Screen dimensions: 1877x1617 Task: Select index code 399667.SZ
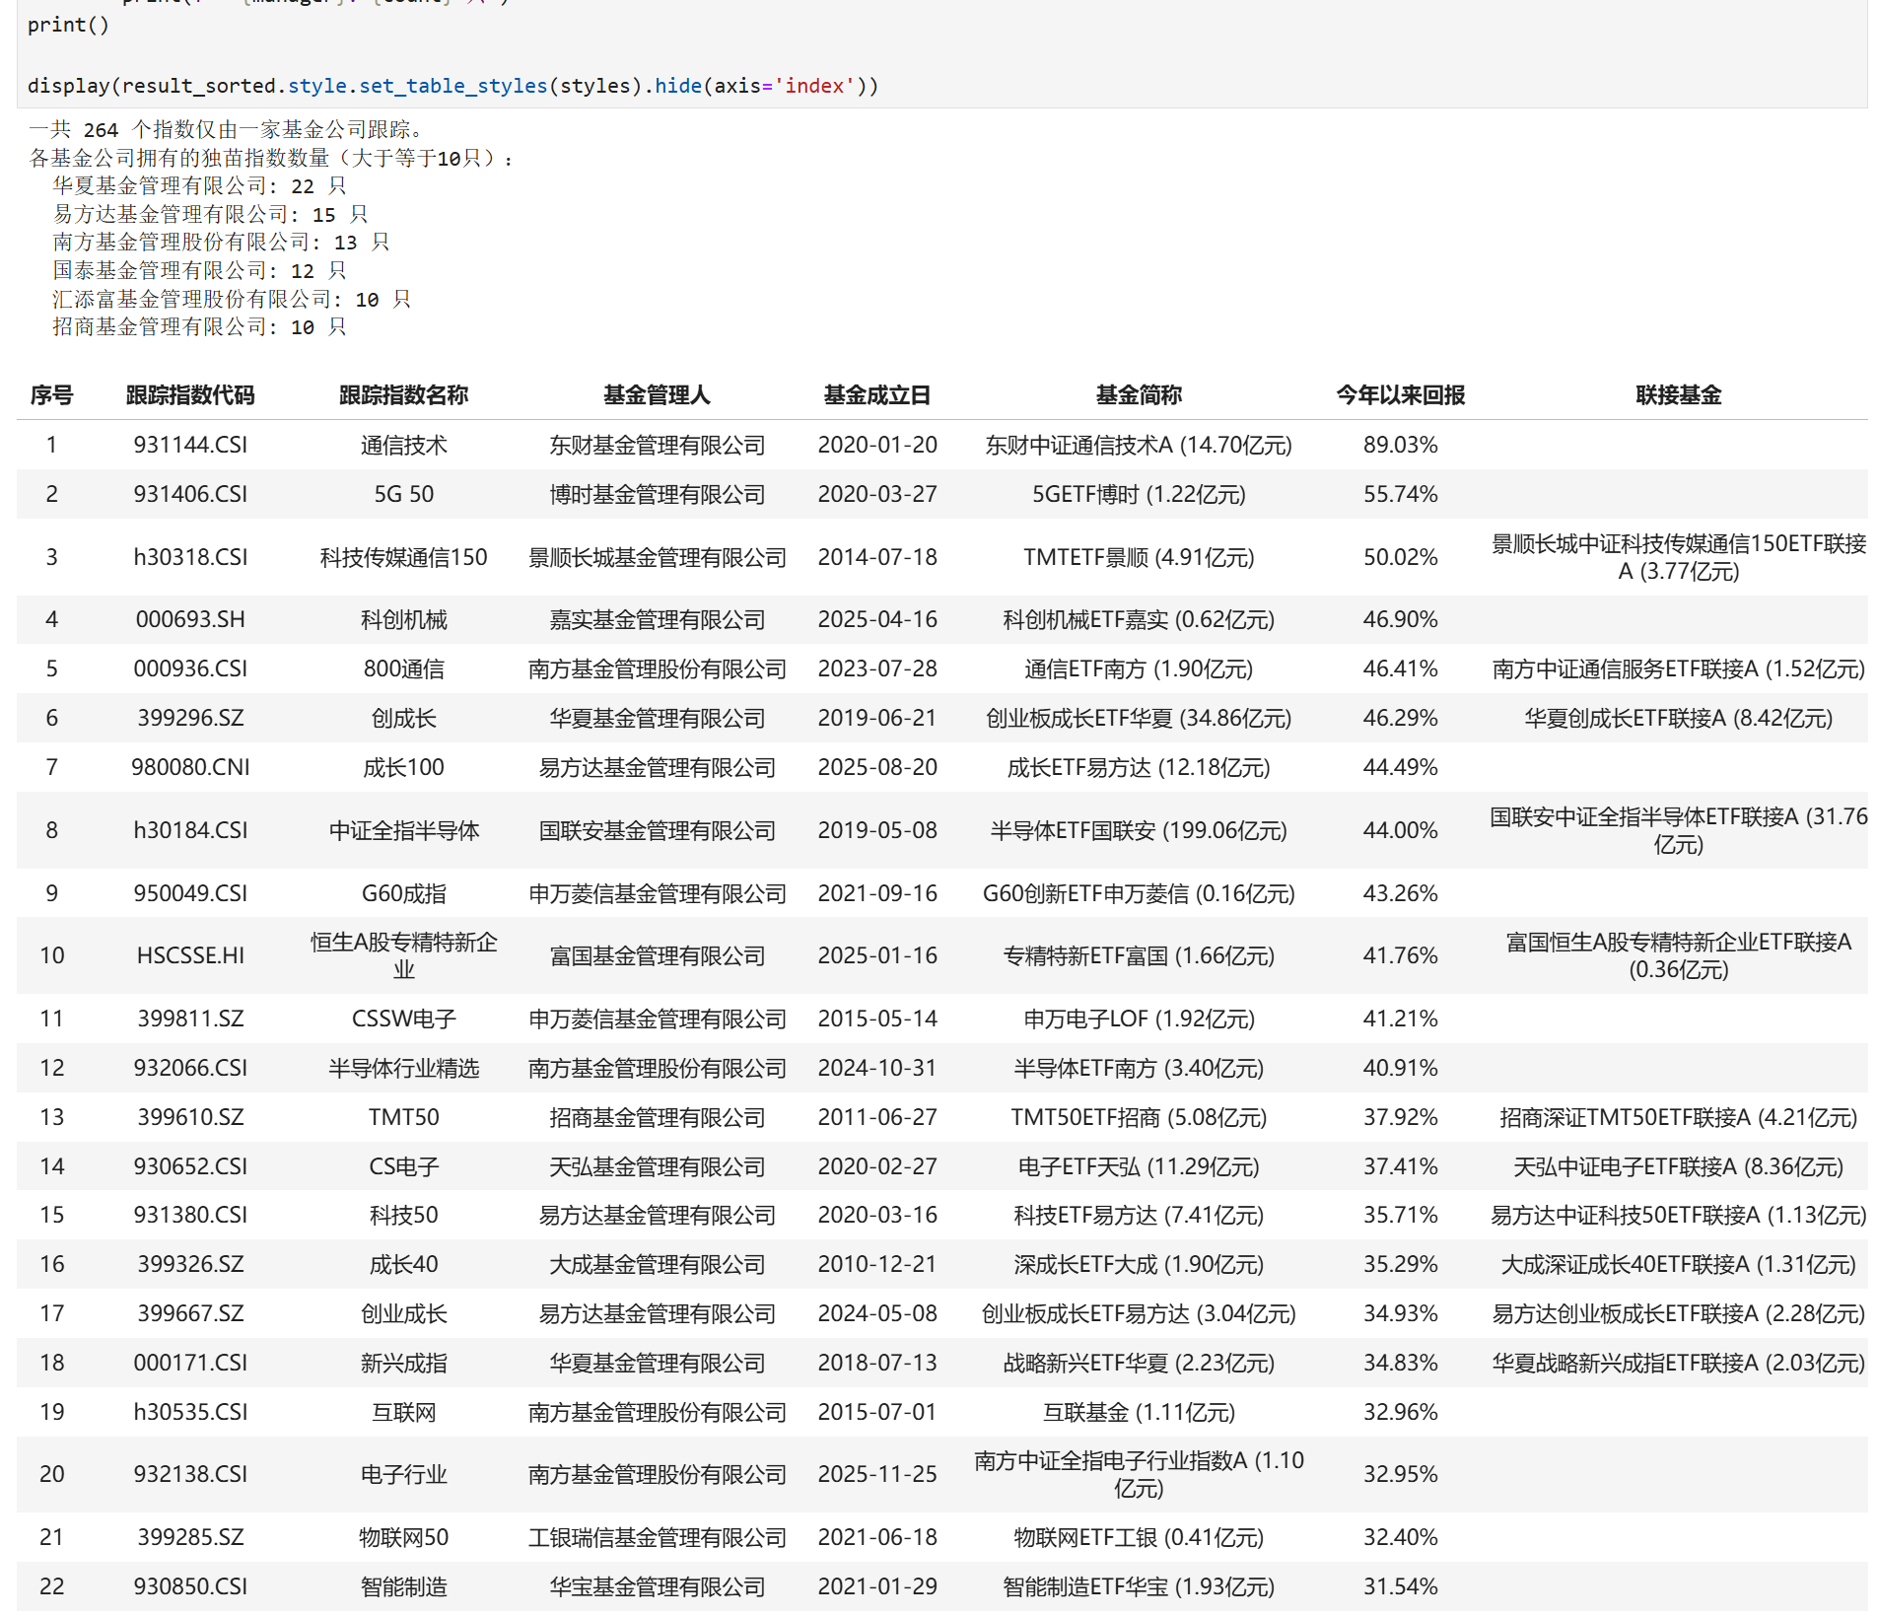coord(190,1313)
